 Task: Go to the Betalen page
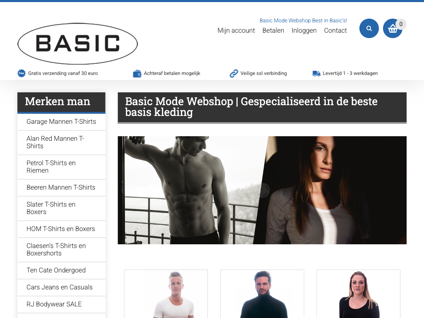click(273, 31)
